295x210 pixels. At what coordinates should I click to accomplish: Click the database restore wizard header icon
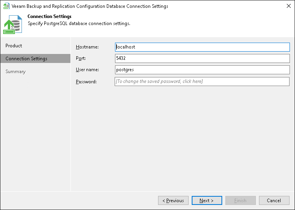[x=13, y=25]
